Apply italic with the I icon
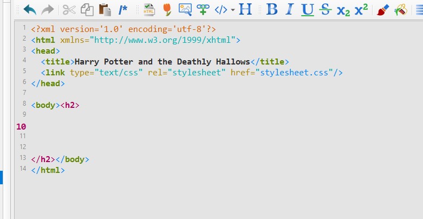 tap(289, 10)
